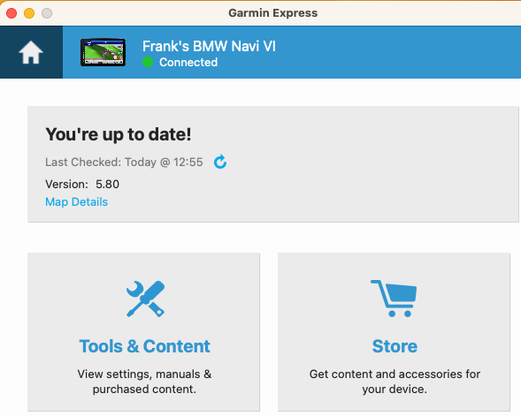
Task: Click the 'View settings, manuals & purchased content' description
Action: pos(144,382)
